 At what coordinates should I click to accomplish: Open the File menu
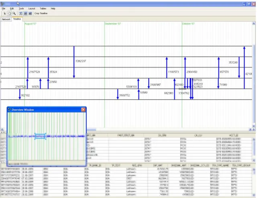4,8
